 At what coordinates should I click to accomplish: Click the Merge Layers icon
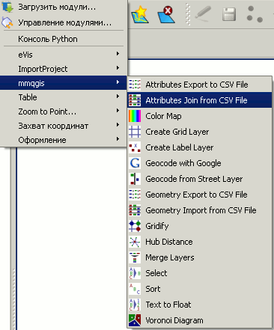point(135,257)
